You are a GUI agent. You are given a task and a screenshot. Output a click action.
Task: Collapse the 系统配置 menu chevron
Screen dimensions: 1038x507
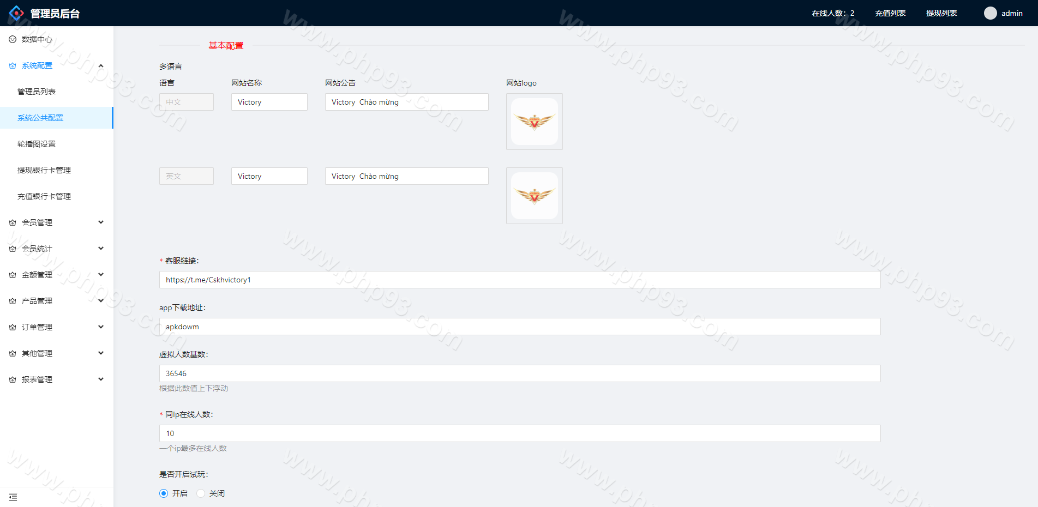[101, 65]
